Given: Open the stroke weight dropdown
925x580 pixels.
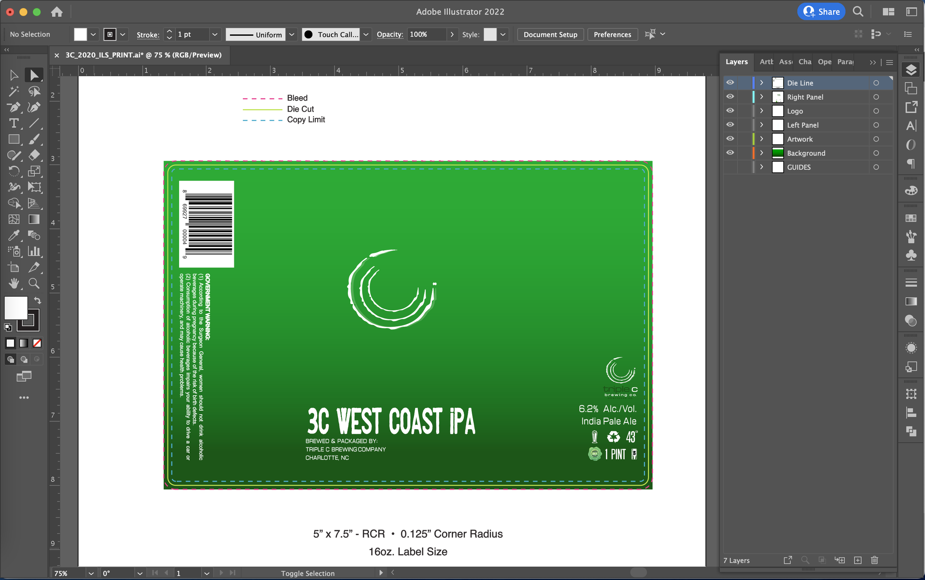Looking at the screenshot, I should click(x=215, y=34).
